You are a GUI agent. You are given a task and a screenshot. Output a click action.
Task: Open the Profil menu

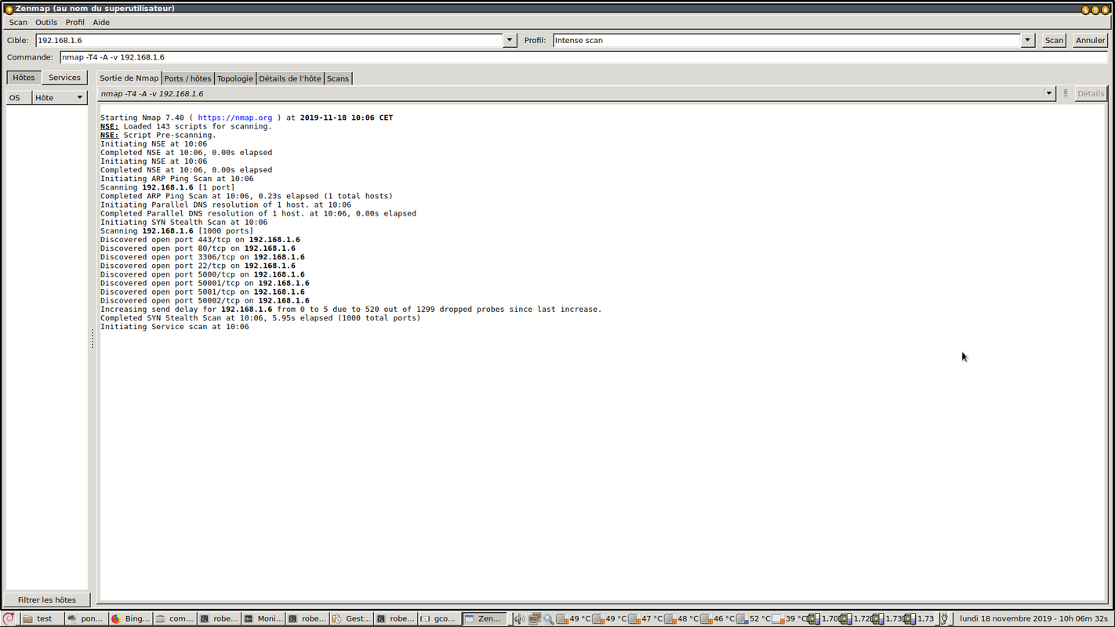point(74,22)
